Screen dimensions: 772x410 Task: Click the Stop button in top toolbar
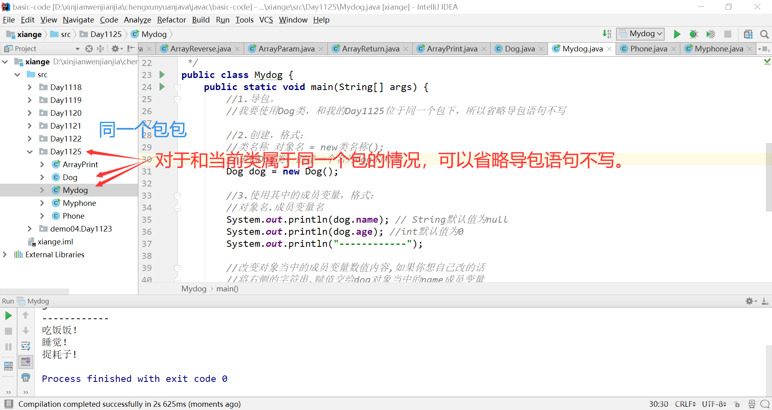pyautogui.click(x=727, y=34)
